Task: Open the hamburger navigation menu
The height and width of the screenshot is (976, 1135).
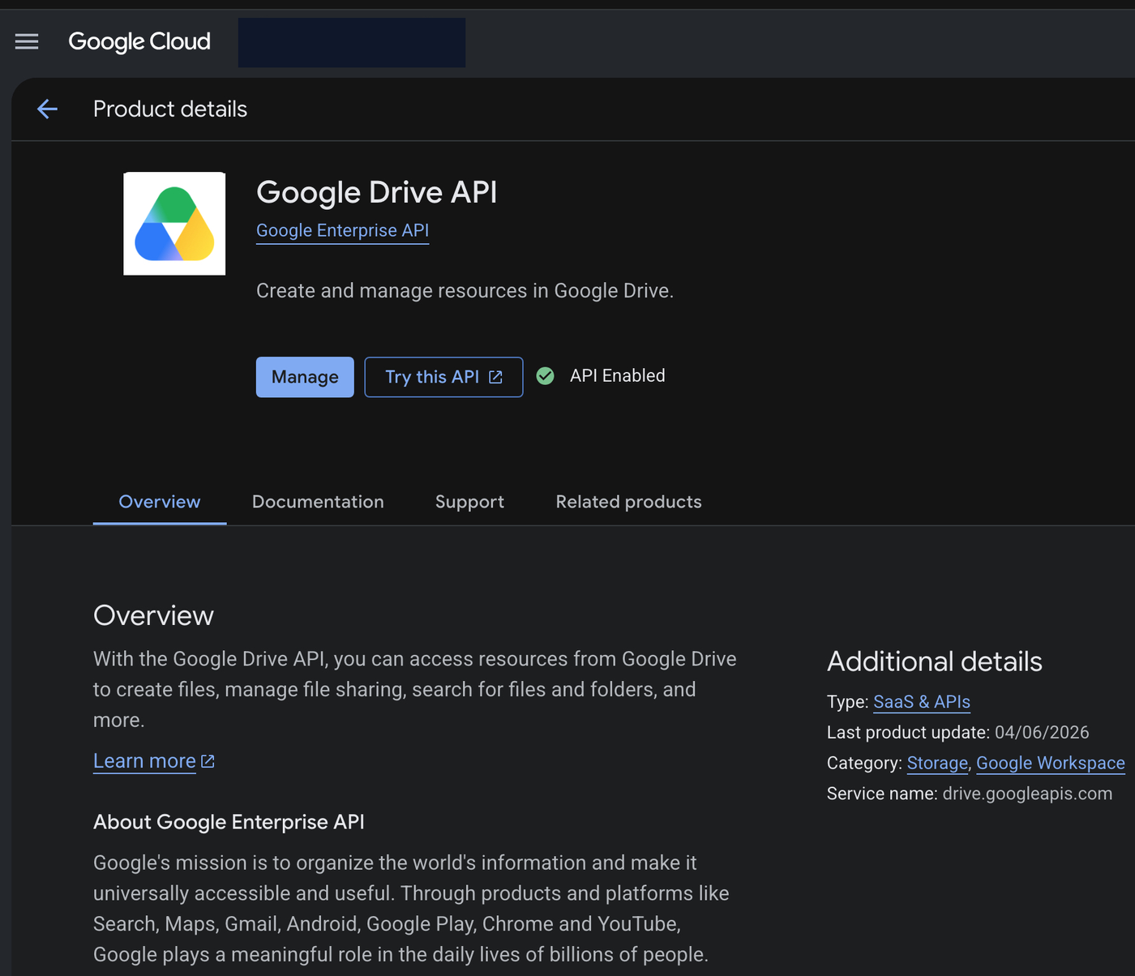Action: [x=27, y=41]
